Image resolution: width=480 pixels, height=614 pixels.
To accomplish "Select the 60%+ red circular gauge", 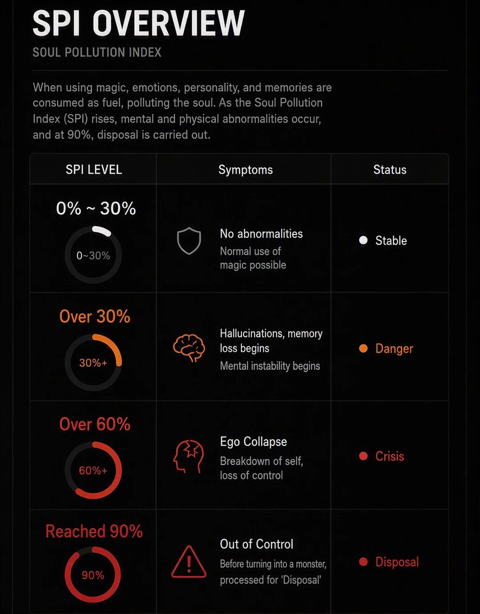I will pos(93,470).
